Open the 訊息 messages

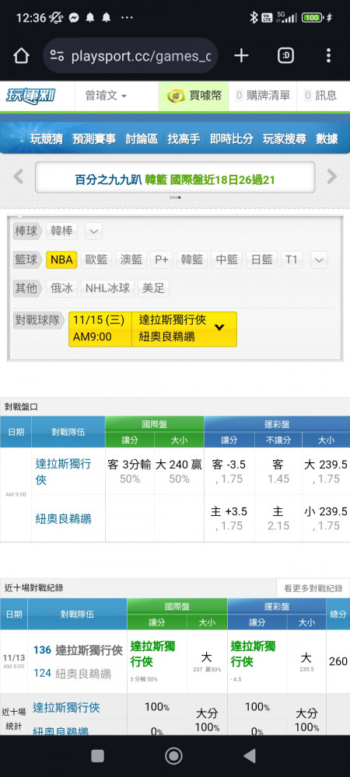point(320,96)
